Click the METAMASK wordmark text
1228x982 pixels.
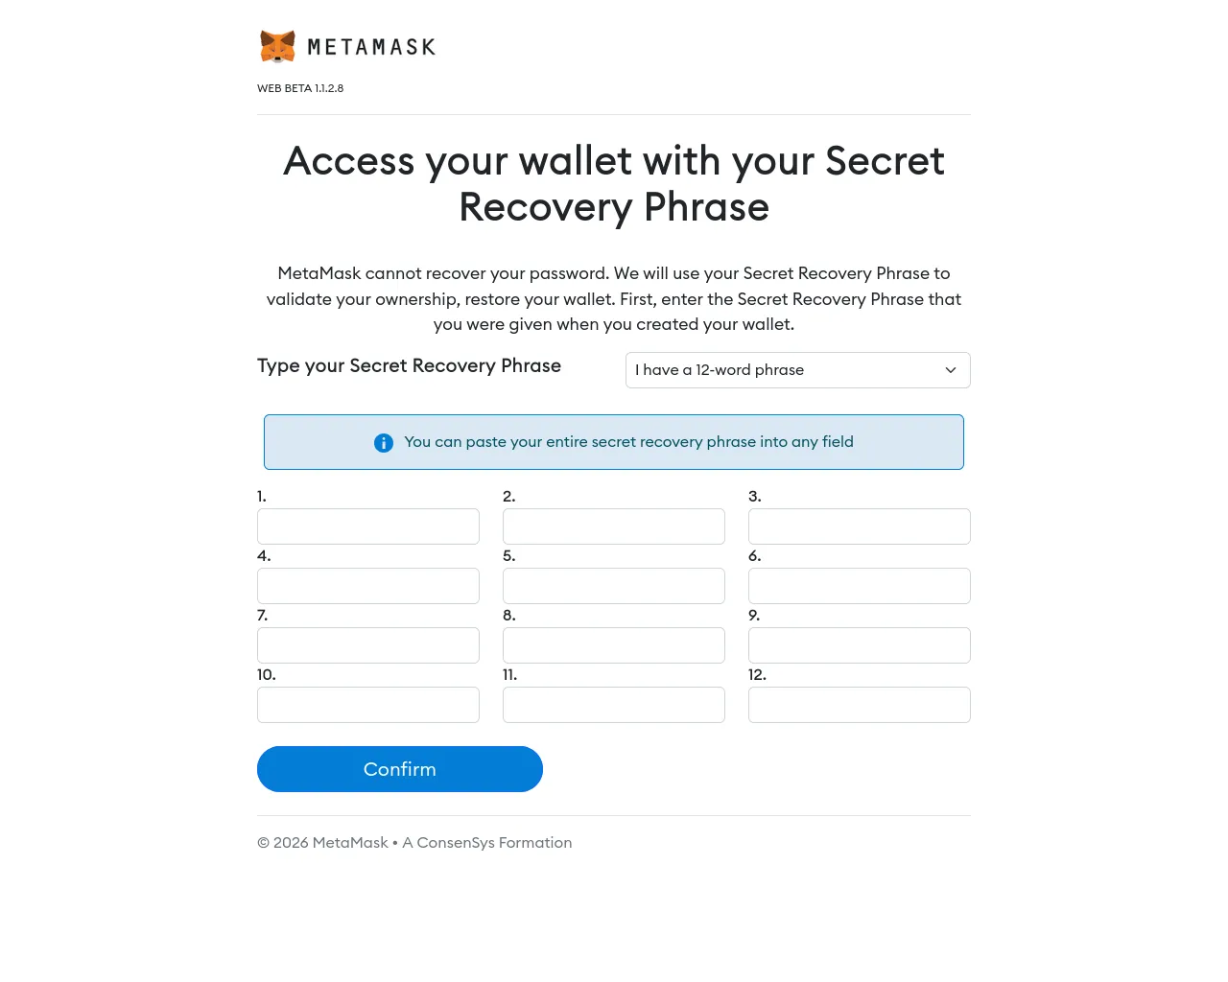(371, 47)
